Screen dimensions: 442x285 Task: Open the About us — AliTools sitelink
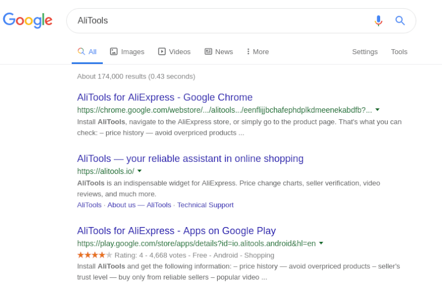pyautogui.click(x=139, y=205)
